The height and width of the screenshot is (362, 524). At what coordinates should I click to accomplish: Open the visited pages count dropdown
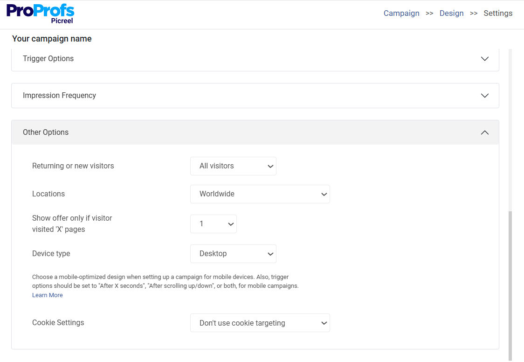(214, 224)
